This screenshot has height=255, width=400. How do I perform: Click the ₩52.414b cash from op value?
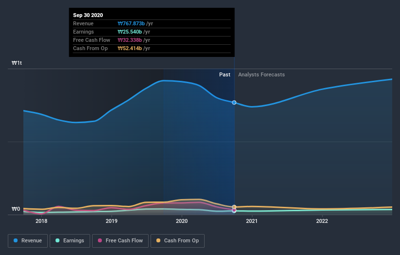click(x=130, y=48)
